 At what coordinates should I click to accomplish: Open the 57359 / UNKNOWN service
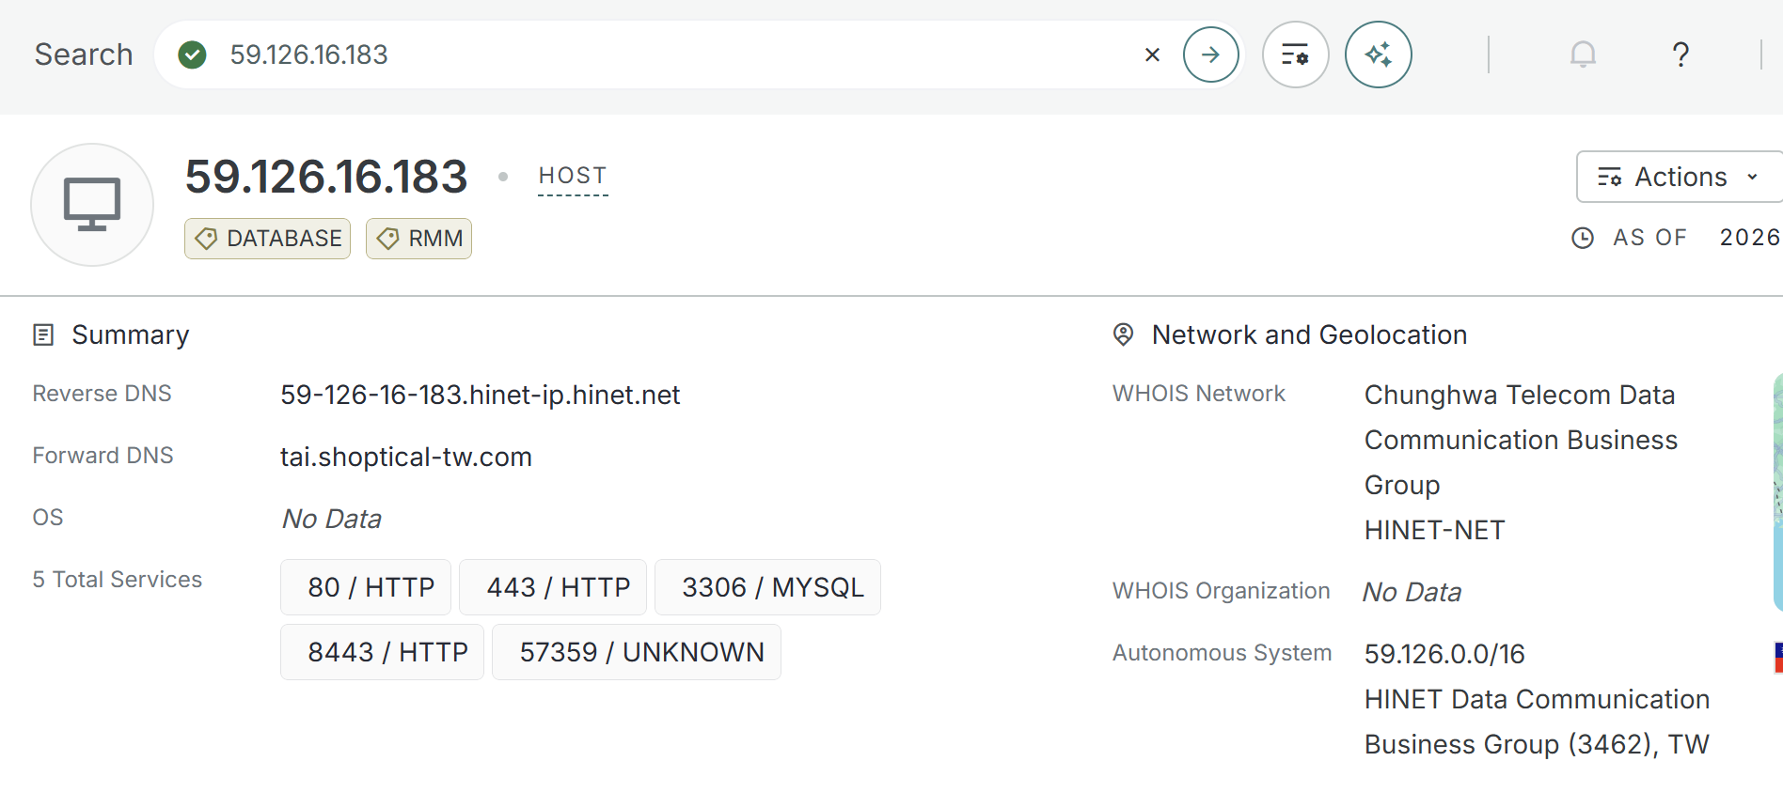(x=637, y=652)
